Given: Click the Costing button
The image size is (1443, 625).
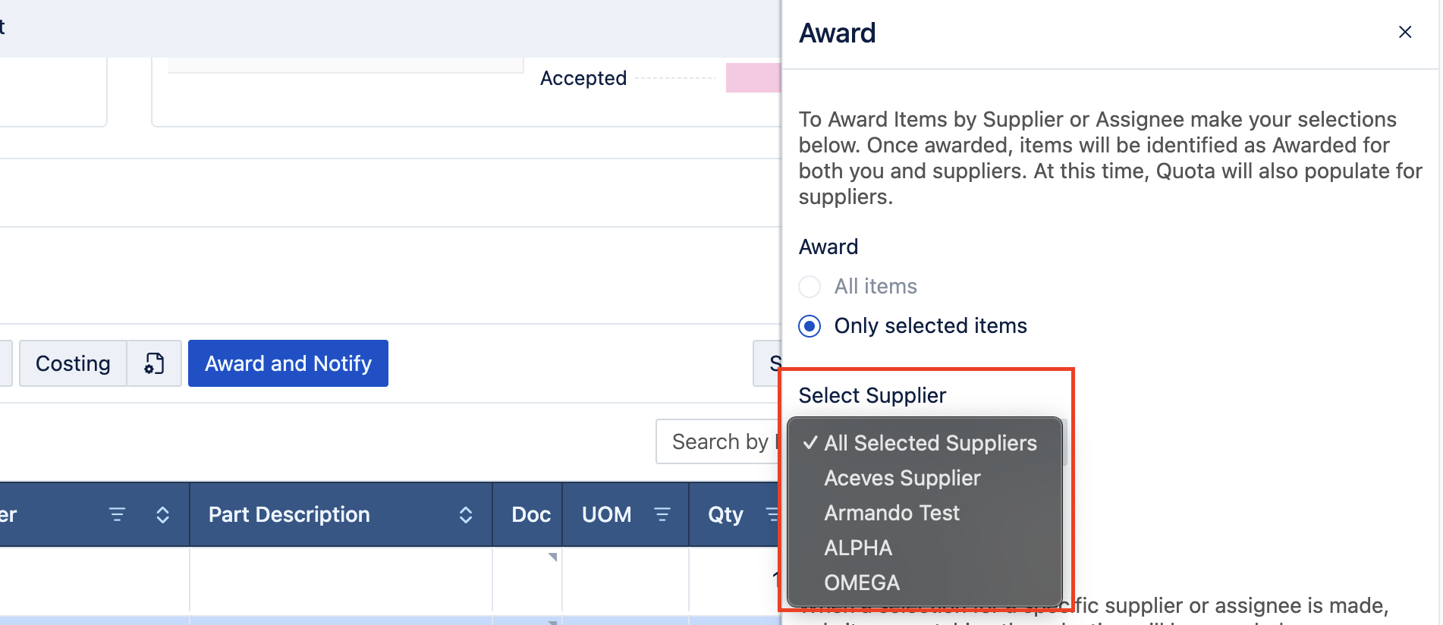Looking at the screenshot, I should click(x=73, y=363).
